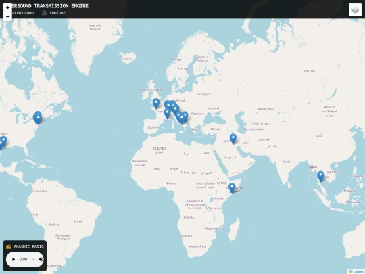Click the Brasil map label
This screenshot has width=365, height=274.
click(78, 221)
